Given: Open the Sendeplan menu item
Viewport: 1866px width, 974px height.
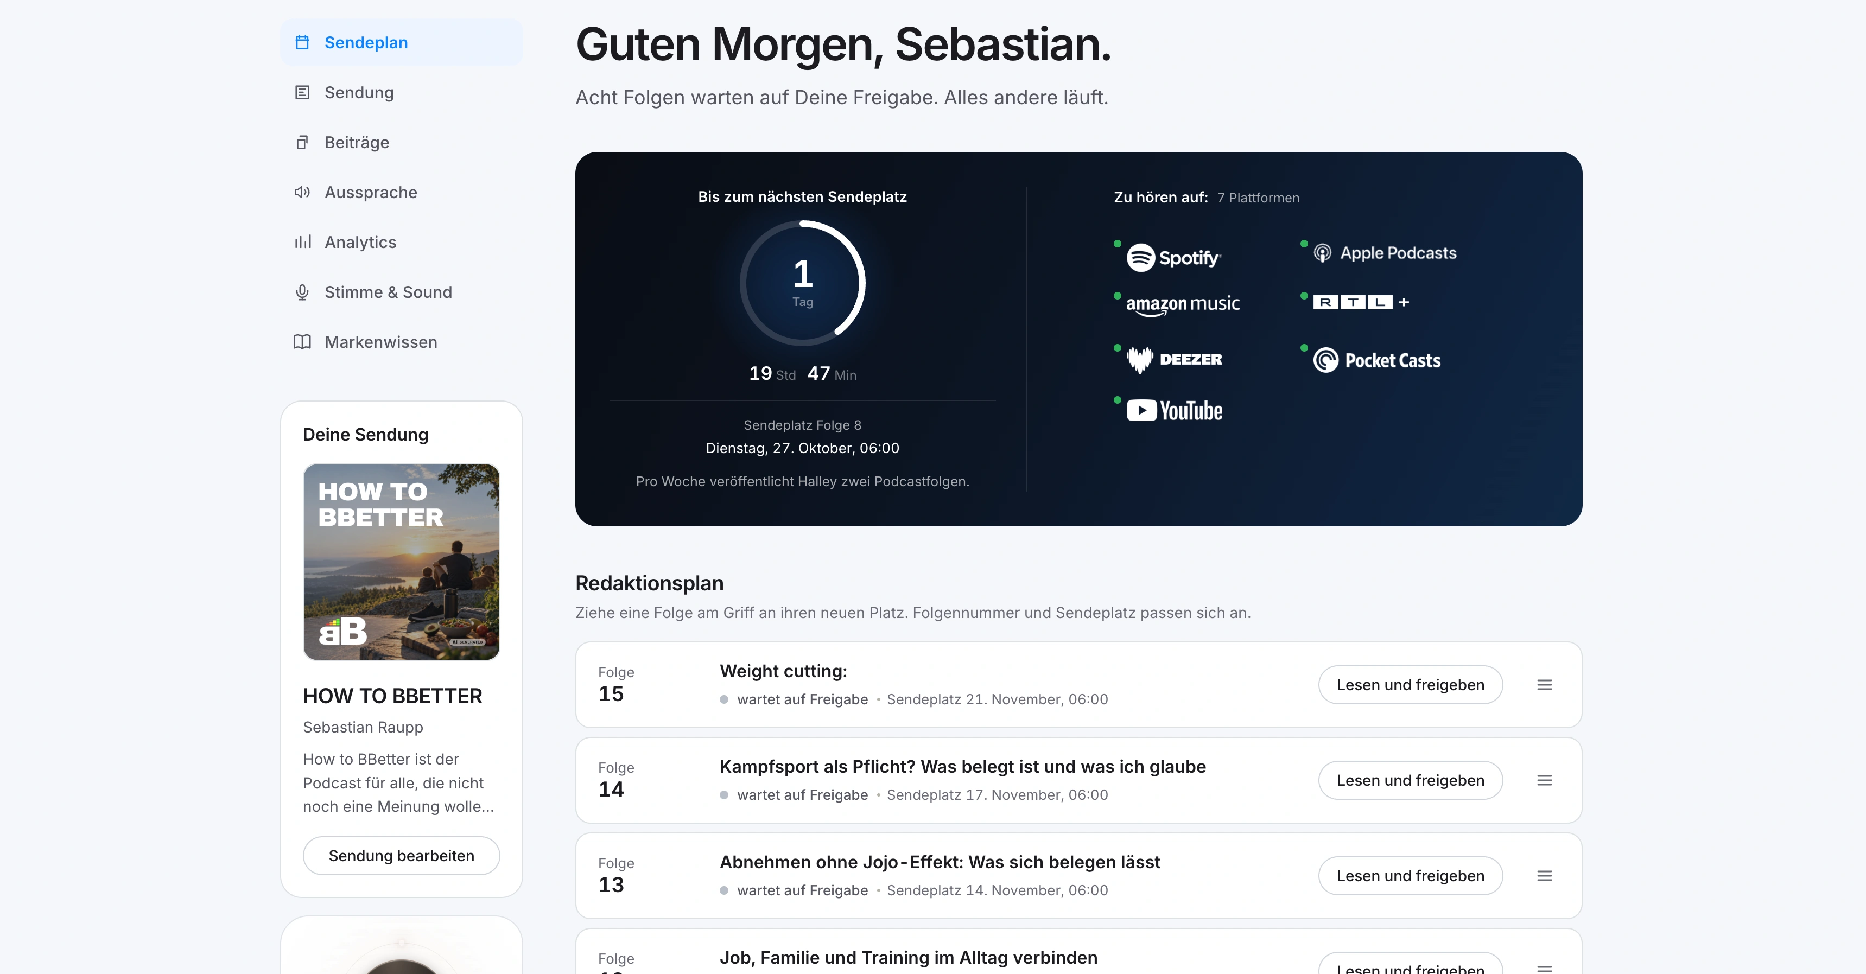Looking at the screenshot, I should [401, 43].
